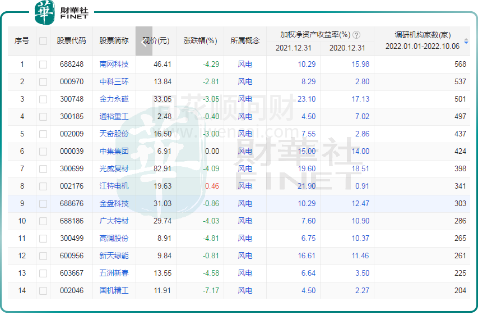Select the checkbox for 中科三环
478x324 pixels.
(x=43, y=82)
